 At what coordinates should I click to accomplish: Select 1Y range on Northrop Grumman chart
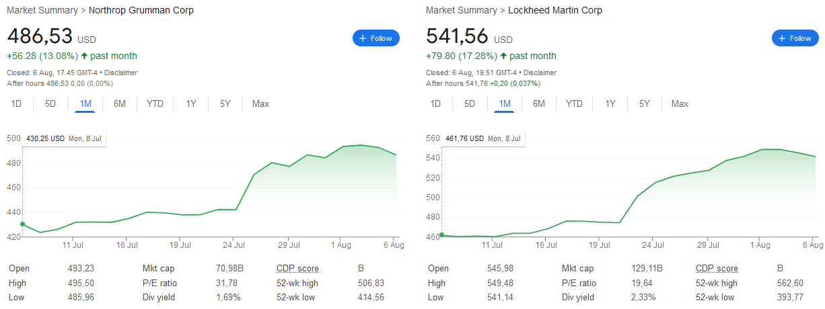[x=191, y=103]
